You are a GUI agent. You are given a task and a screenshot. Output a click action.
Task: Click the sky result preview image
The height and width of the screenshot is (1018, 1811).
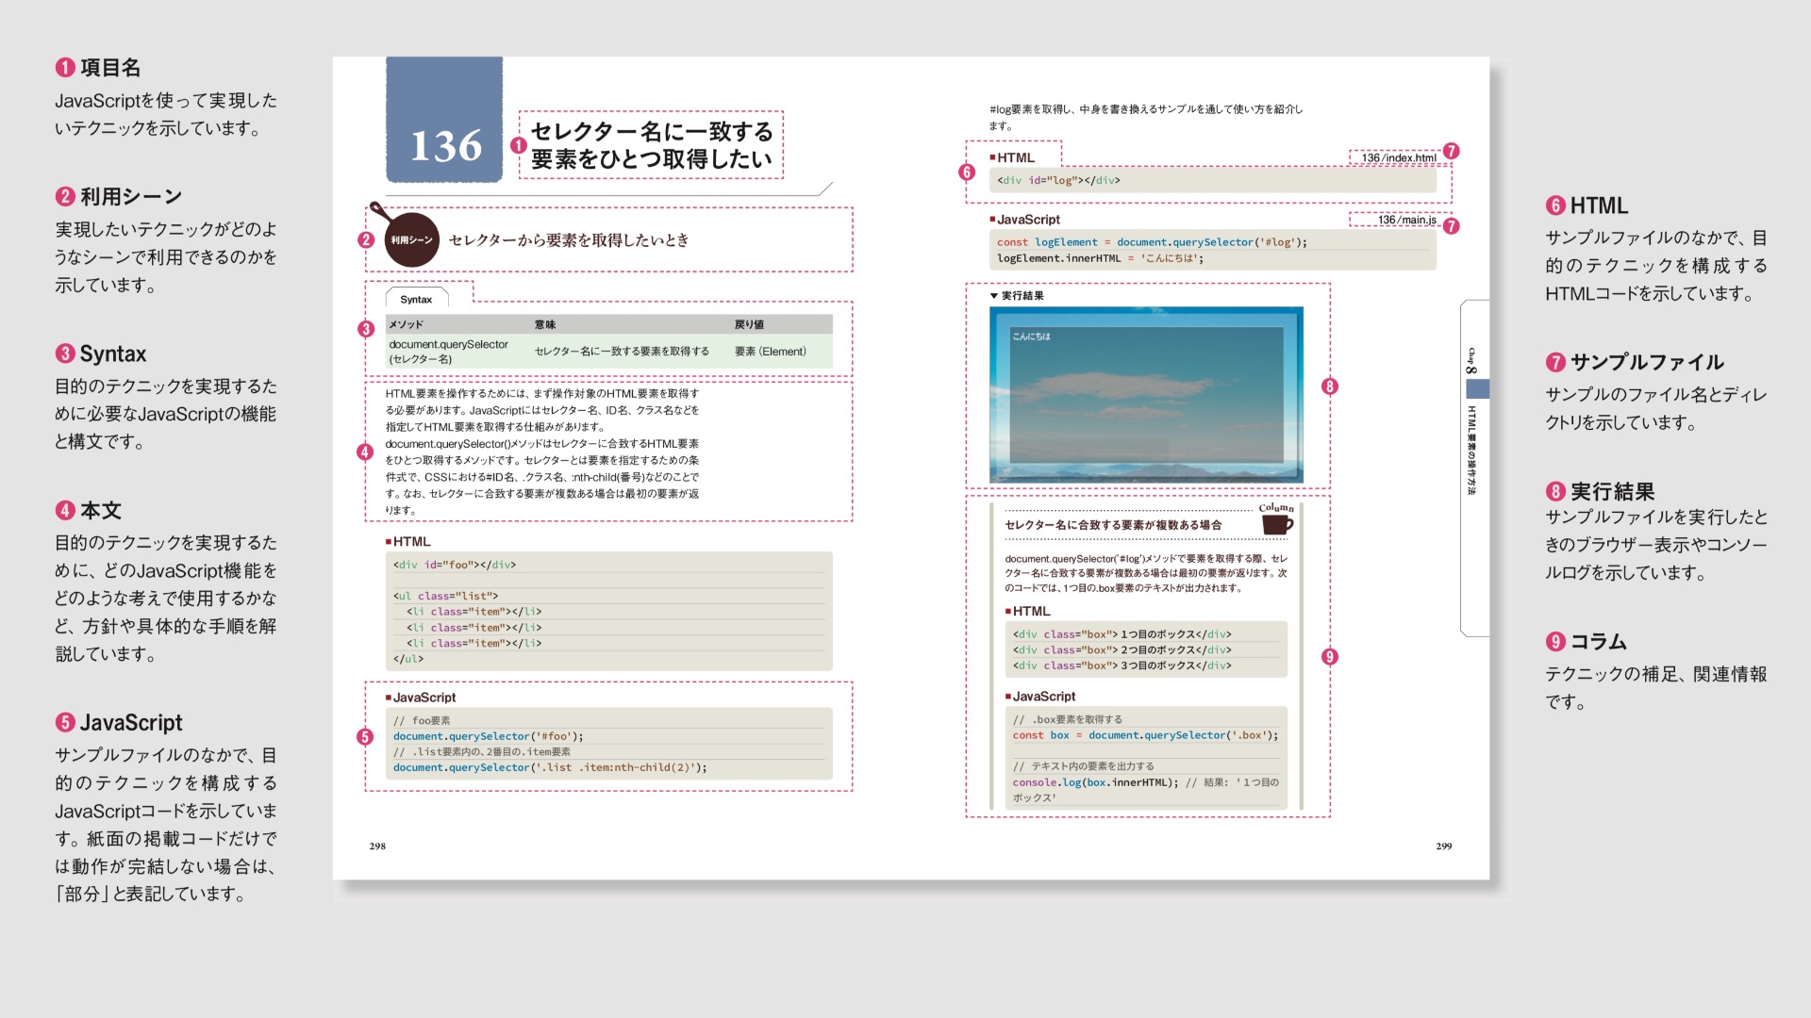pyautogui.click(x=1146, y=394)
